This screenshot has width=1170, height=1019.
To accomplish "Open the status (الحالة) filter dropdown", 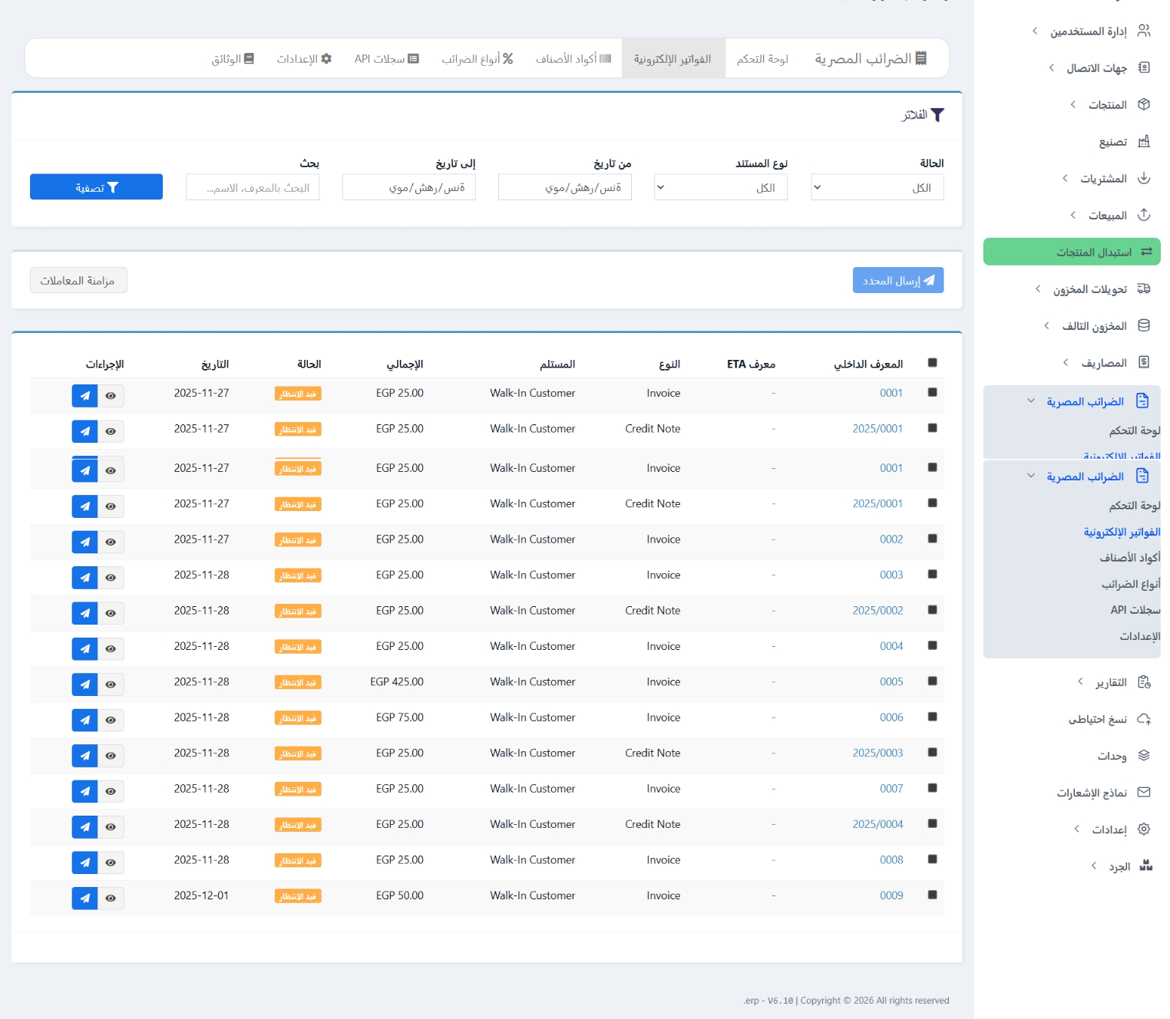I will click(x=877, y=187).
